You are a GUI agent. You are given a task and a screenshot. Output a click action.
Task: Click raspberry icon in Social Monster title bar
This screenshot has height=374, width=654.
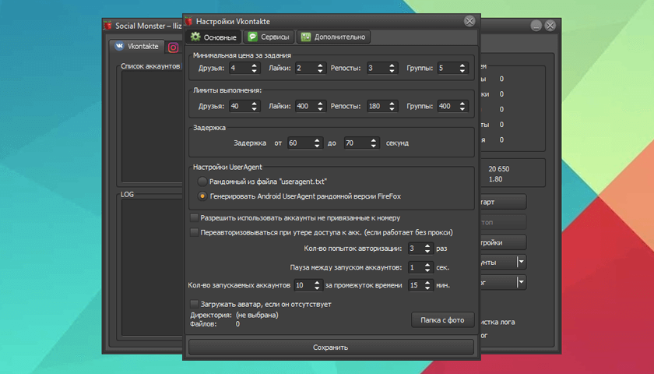[x=108, y=26]
